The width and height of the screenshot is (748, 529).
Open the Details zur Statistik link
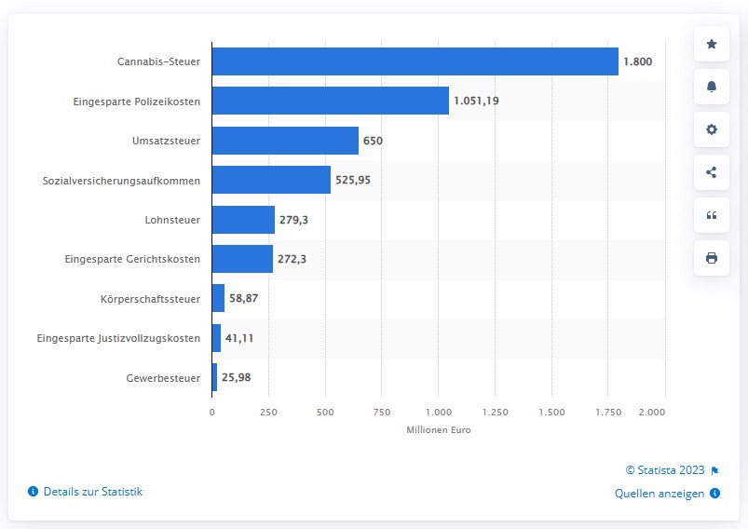(x=93, y=492)
